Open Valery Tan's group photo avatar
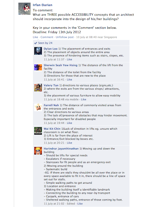The width and height of the screenshot is (162, 207). pyautogui.click(x=38, y=88)
